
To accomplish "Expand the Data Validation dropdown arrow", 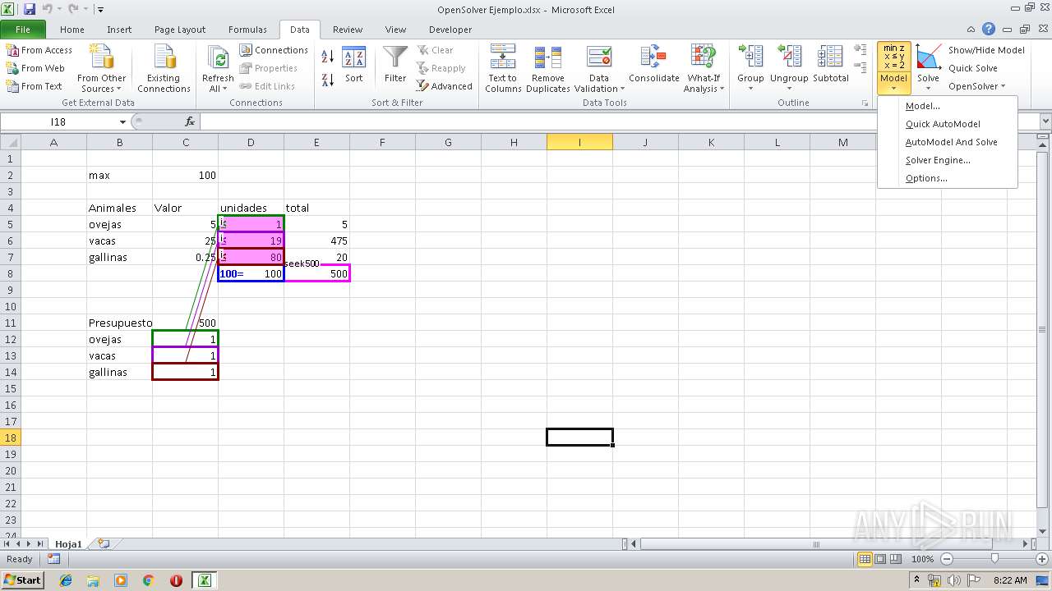I will tap(622, 89).
